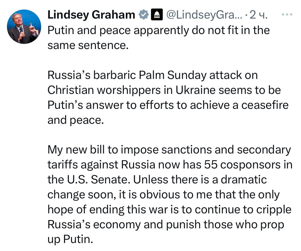Click the government building badge icon

pyautogui.click(x=156, y=15)
